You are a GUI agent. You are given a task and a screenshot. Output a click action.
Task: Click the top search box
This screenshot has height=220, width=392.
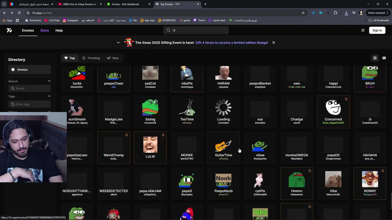pyautogui.click(x=196, y=30)
